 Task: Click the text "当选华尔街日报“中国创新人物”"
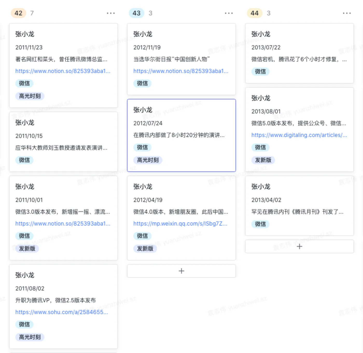pos(171,59)
